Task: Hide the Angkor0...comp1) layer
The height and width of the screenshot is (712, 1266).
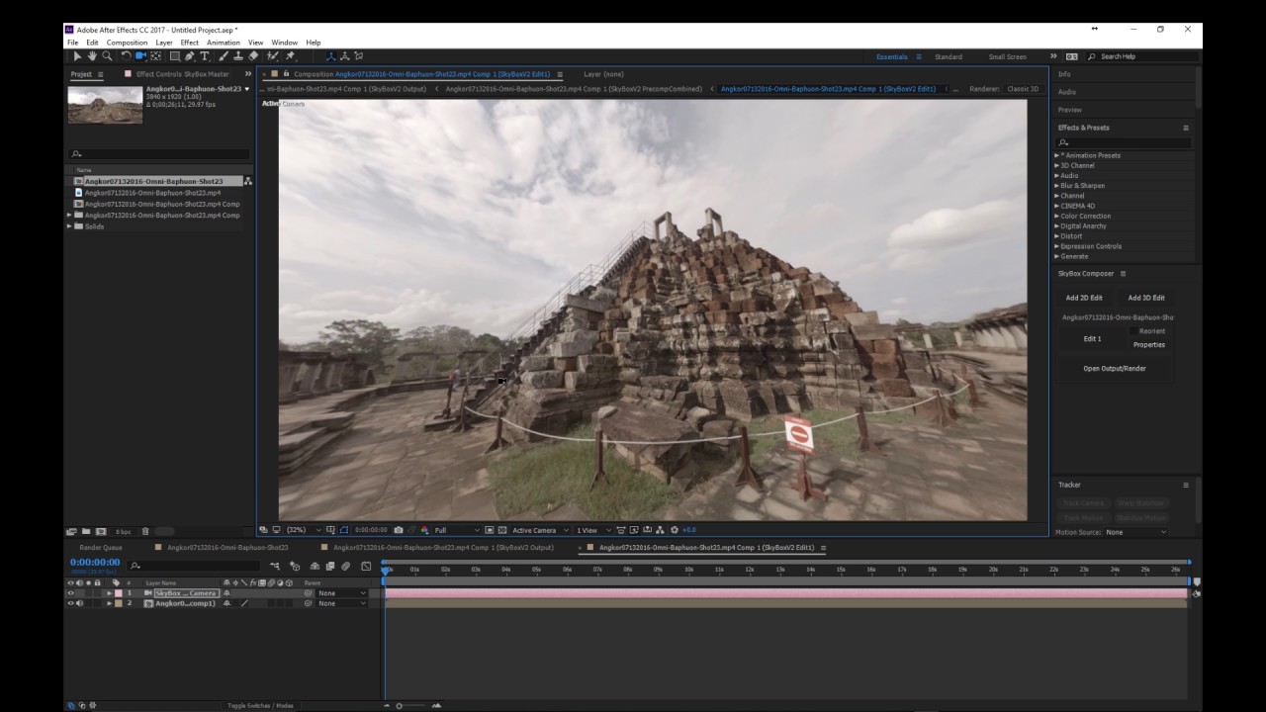Action: point(70,603)
